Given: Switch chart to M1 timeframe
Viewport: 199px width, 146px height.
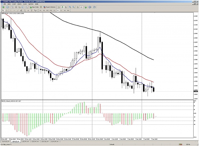Looking at the screenshot, I should [x=40, y=10].
